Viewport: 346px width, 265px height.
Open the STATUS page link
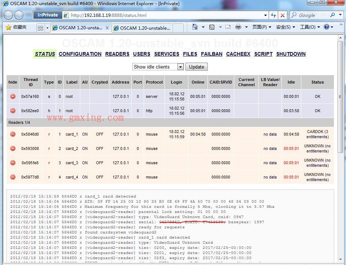(45, 54)
